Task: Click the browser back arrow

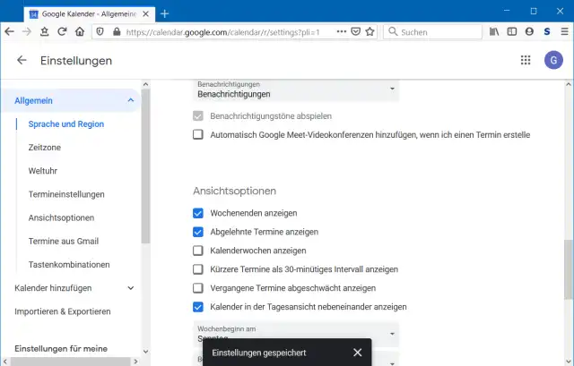Action: 10,32
